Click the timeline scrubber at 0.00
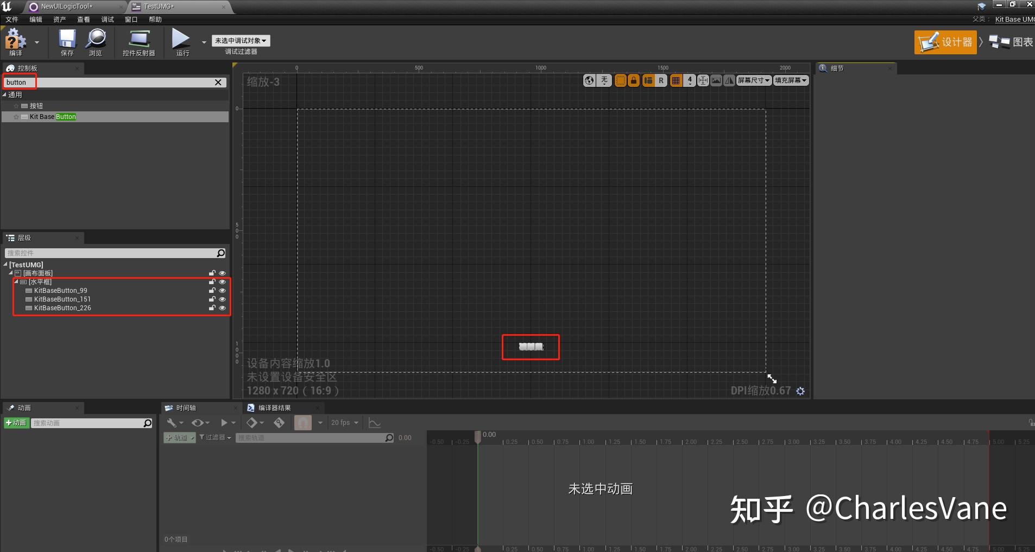1035x552 pixels. pyautogui.click(x=477, y=437)
